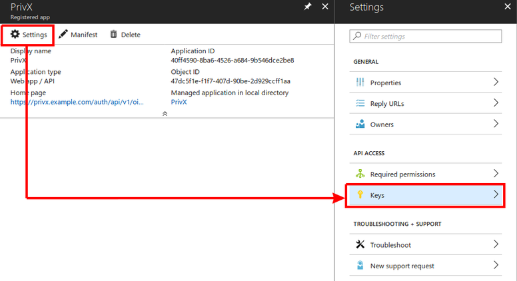517x281 pixels.
Task: Click the Owners people icon
Action: coord(360,124)
